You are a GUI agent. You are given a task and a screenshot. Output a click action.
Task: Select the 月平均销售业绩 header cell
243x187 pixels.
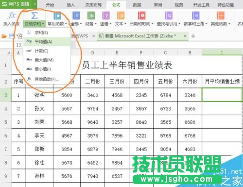(x=222, y=81)
